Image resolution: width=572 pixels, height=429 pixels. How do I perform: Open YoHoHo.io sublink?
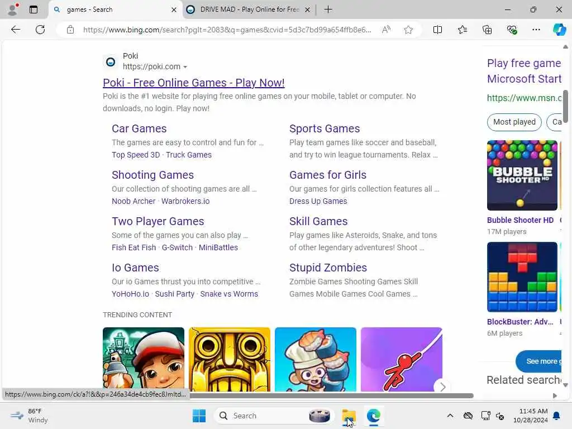click(x=130, y=294)
